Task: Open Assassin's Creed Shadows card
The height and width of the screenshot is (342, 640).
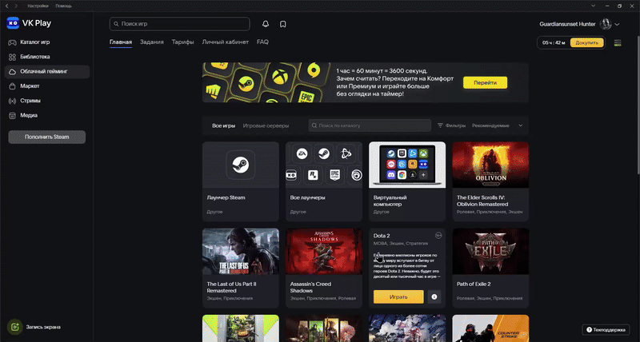Action: coord(324,268)
